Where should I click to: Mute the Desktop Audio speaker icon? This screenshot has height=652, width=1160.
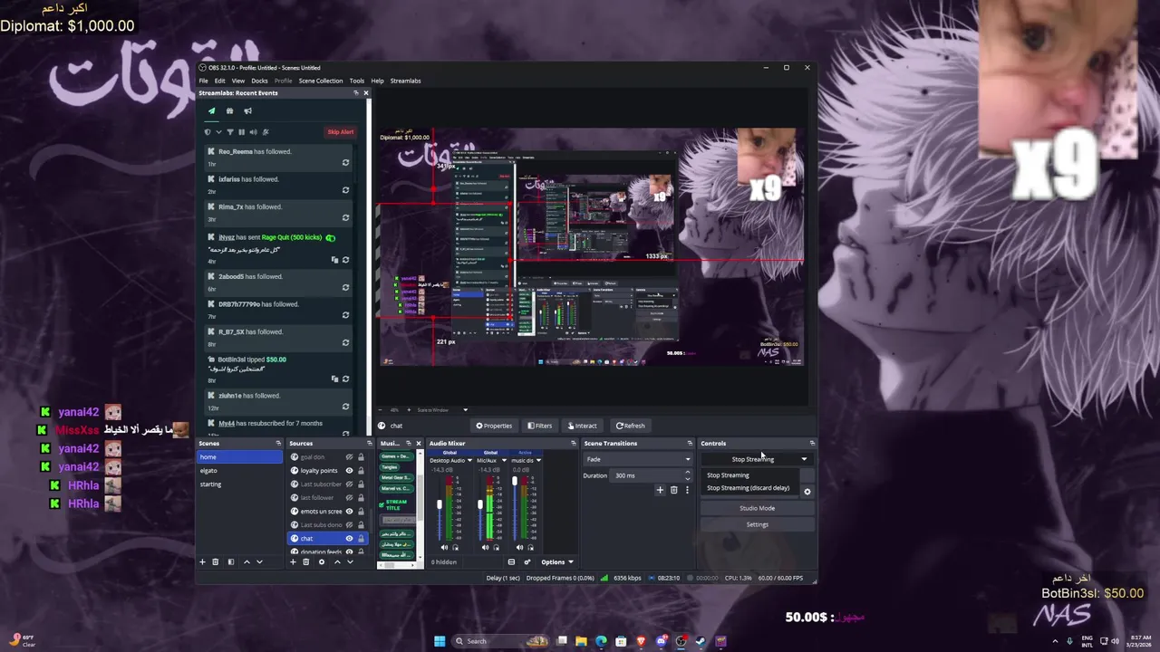coord(444,547)
